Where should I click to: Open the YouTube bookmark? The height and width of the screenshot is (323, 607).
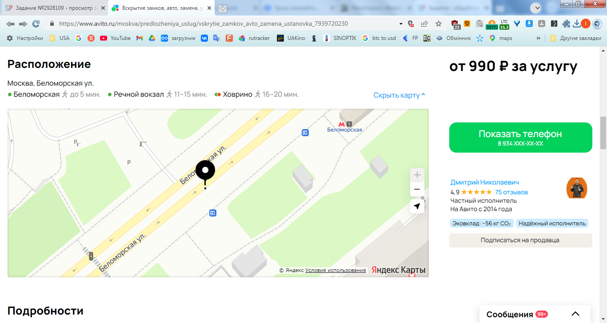click(116, 38)
